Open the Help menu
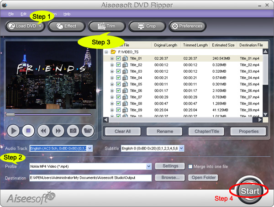This screenshot has width=274, height=207. [x=67, y=14]
